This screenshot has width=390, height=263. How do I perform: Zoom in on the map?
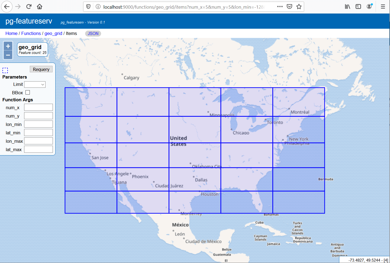8,46
